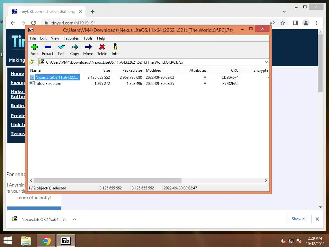329x247 pixels.
Task: Click Chrome page vertical scrollbar thumb
Action: tap(320, 63)
